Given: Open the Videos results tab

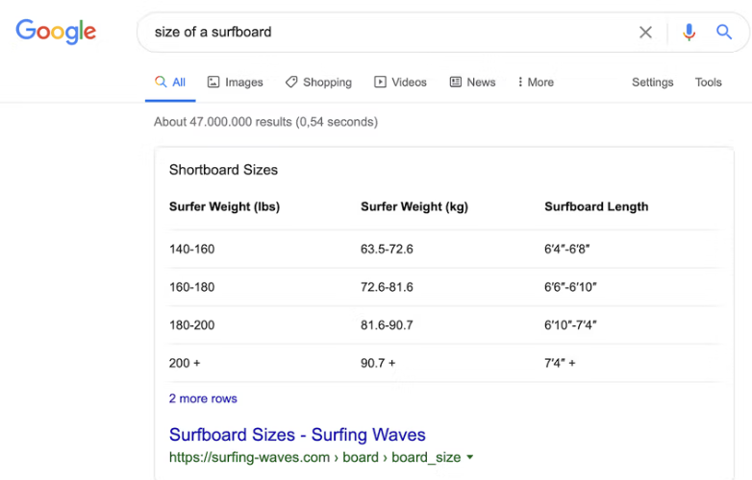Looking at the screenshot, I should click(400, 83).
